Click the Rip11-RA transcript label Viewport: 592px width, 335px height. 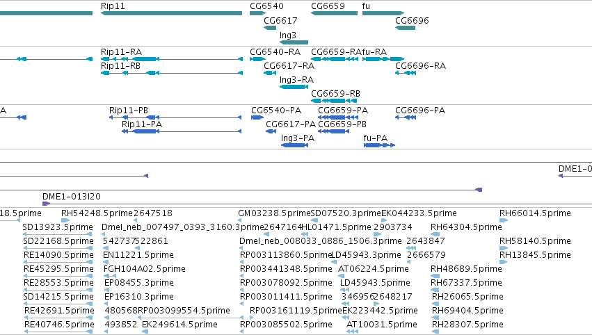click(121, 51)
